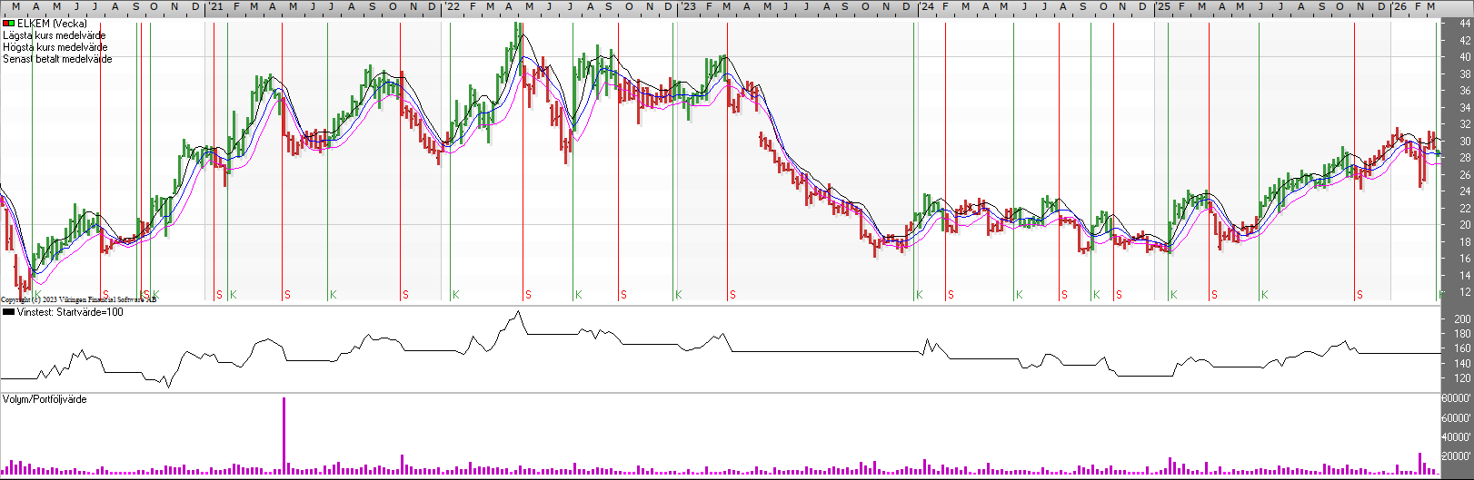The height and width of the screenshot is (480, 1474).
Task: Select the '25 year marker on timeline
Action: coord(1162,6)
